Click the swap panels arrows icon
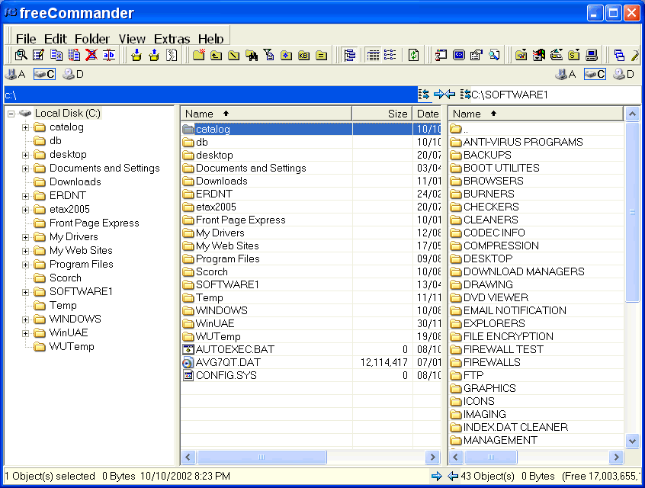 [444, 95]
